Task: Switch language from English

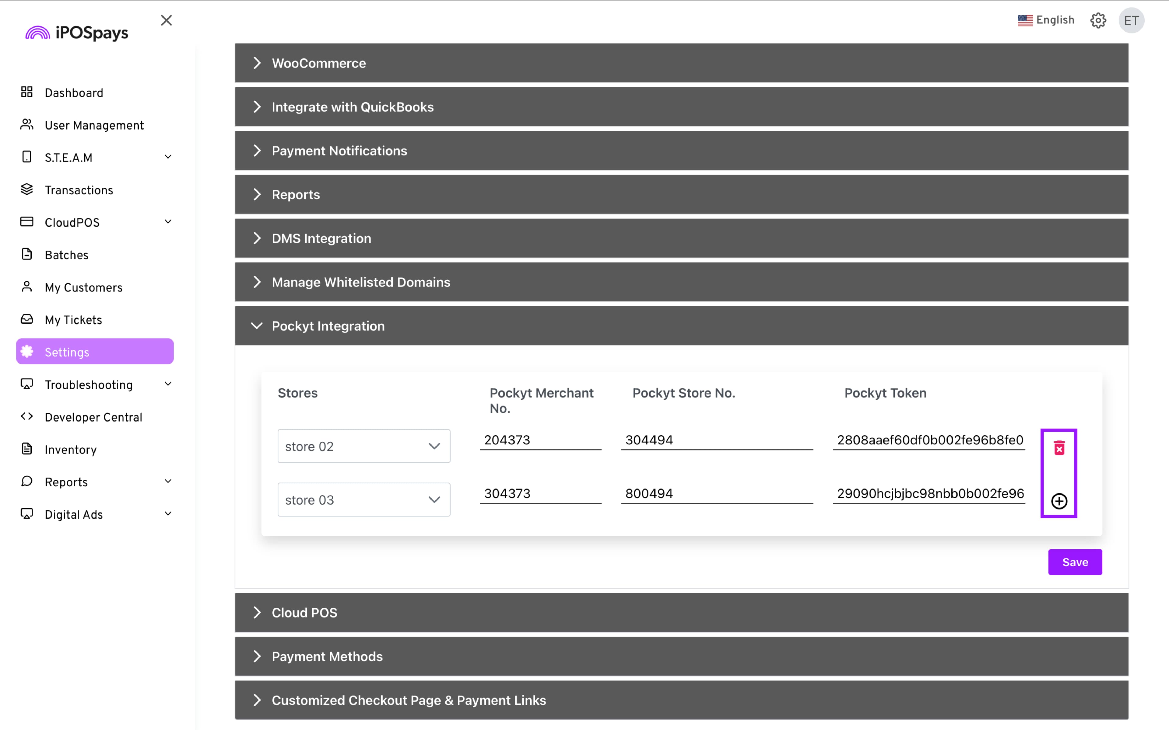Action: coord(1046,20)
